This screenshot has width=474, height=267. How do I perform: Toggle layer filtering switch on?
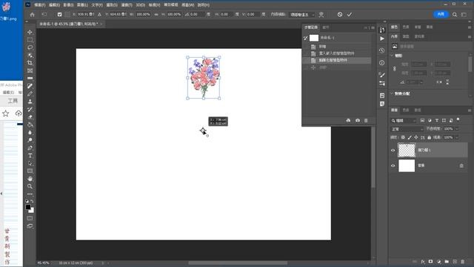pyautogui.click(x=458, y=119)
